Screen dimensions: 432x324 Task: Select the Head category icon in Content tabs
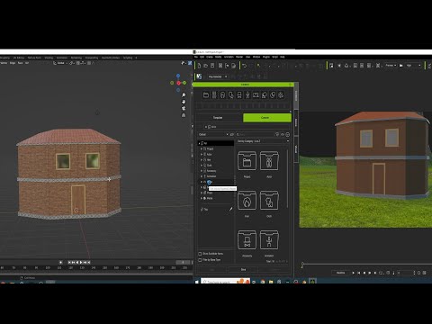pyautogui.click(x=222, y=95)
